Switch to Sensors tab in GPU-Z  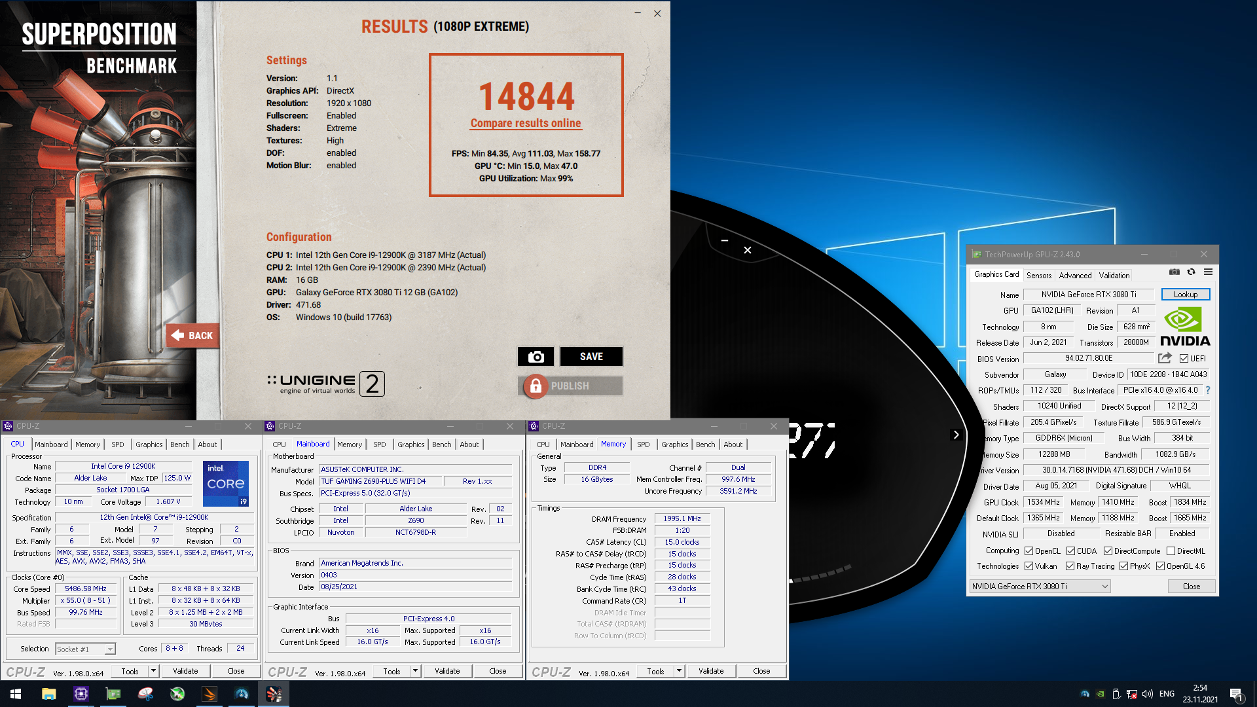pyautogui.click(x=1039, y=276)
